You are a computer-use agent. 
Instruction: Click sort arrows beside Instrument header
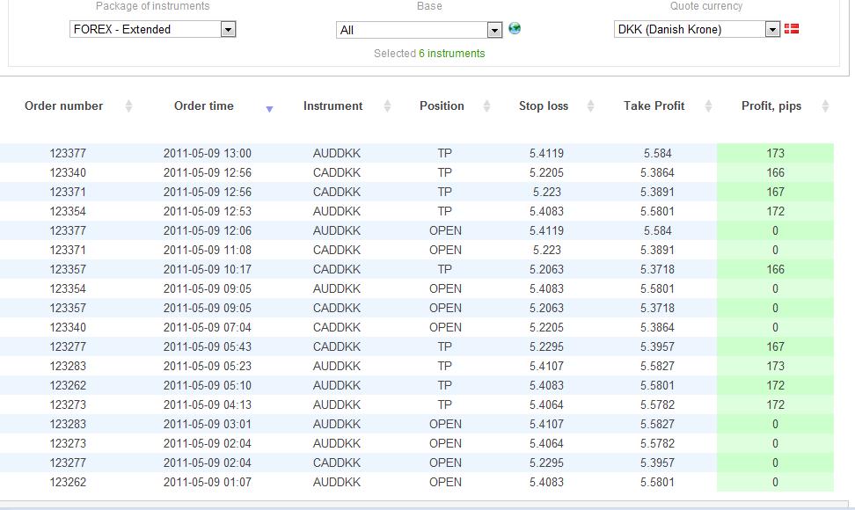click(387, 106)
